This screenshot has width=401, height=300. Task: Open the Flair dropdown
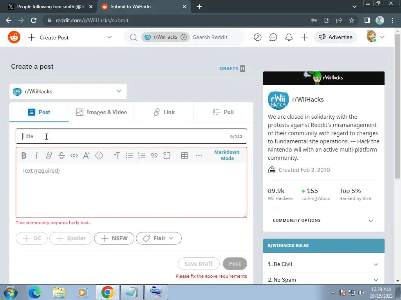tap(159, 238)
